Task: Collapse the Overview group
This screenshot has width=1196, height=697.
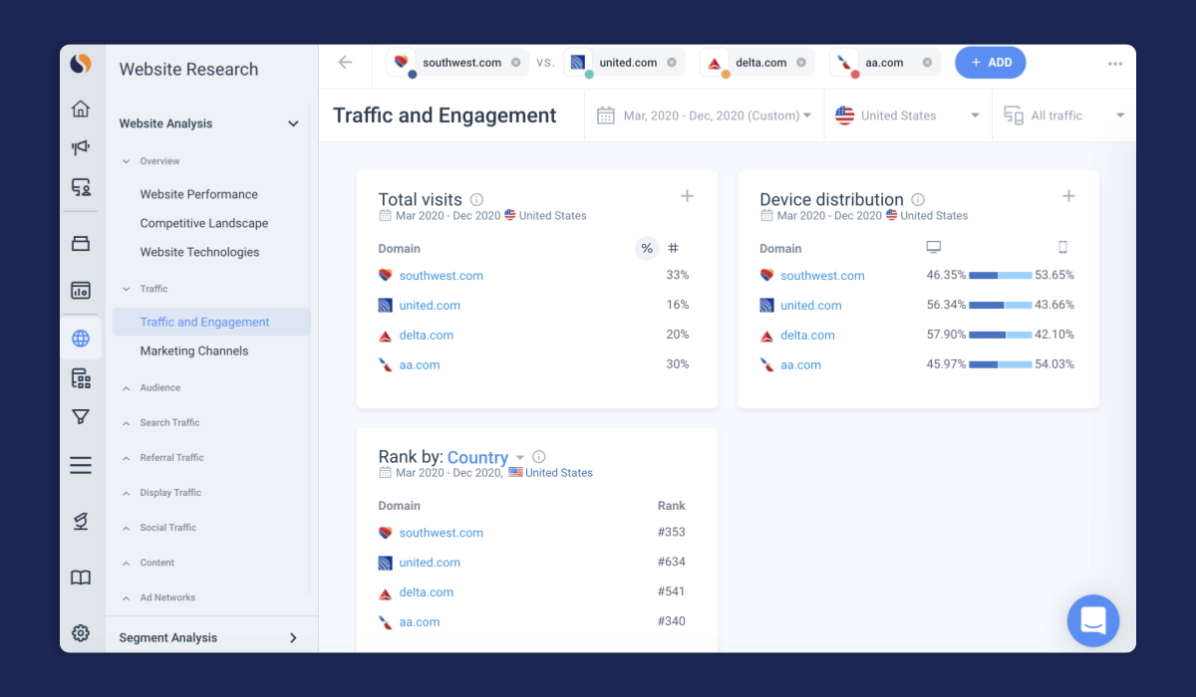Action: tap(126, 161)
